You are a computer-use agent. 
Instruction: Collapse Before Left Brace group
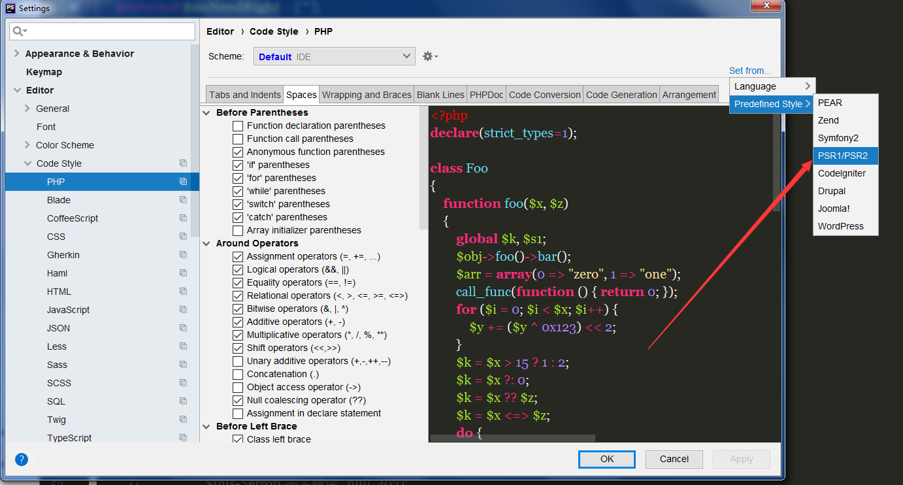pos(207,426)
